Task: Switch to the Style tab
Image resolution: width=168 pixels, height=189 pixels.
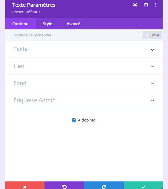Action: (x=48, y=24)
